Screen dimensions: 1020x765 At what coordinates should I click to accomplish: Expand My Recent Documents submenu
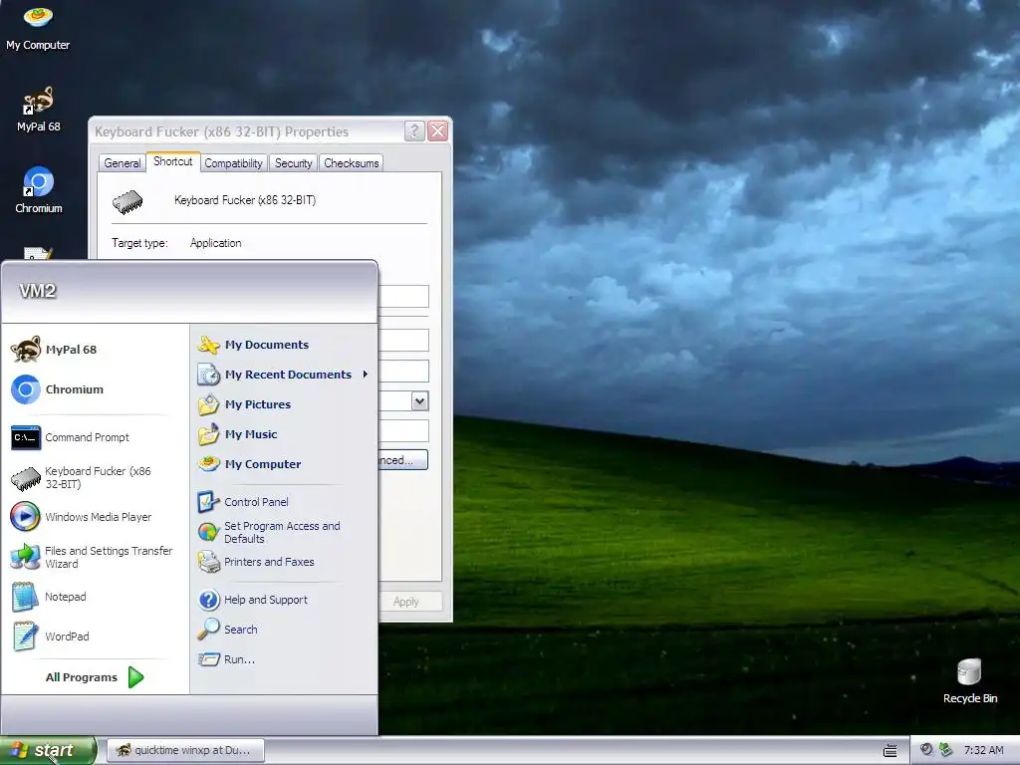click(284, 375)
